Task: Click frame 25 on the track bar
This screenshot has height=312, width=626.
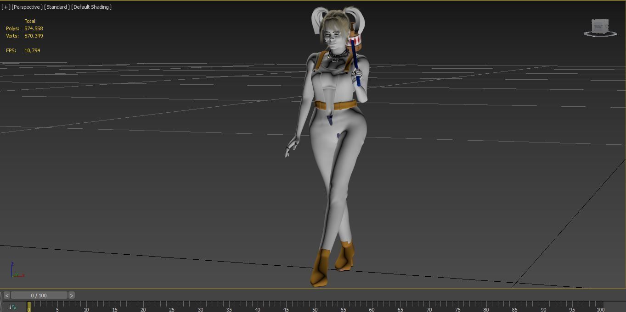Action: click(172, 307)
